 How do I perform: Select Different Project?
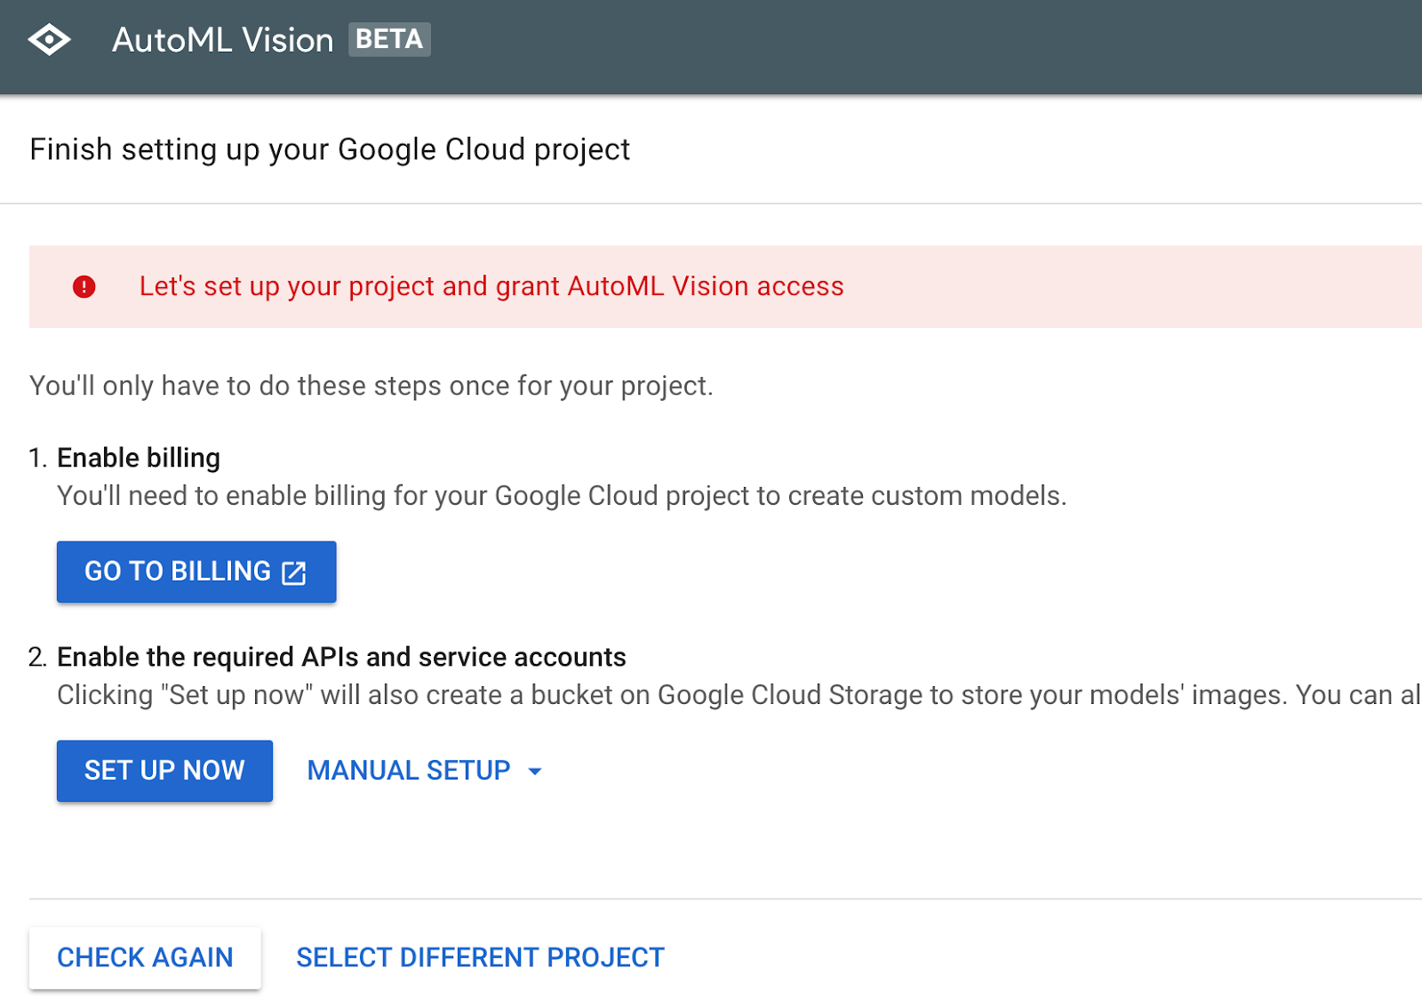(x=480, y=957)
